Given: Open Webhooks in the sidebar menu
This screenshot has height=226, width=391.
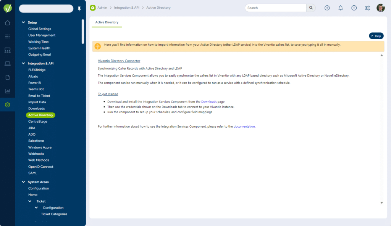Looking at the screenshot, I should (x=36, y=154).
